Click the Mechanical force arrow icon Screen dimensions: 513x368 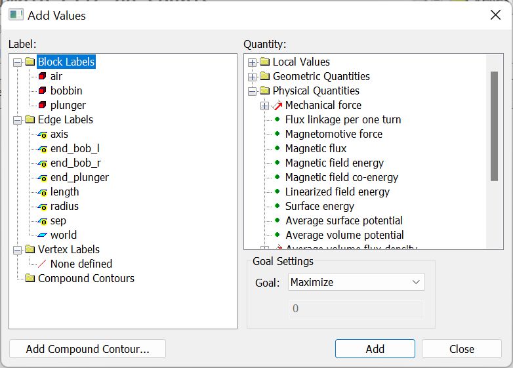[277, 105]
